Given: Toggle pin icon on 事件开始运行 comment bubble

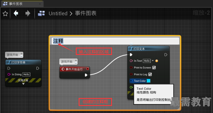Looking at the screenshot, I should click(76, 61).
